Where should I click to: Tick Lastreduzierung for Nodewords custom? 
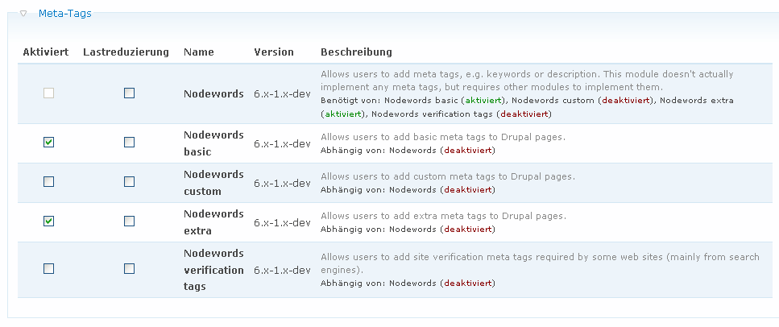(129, 182)
